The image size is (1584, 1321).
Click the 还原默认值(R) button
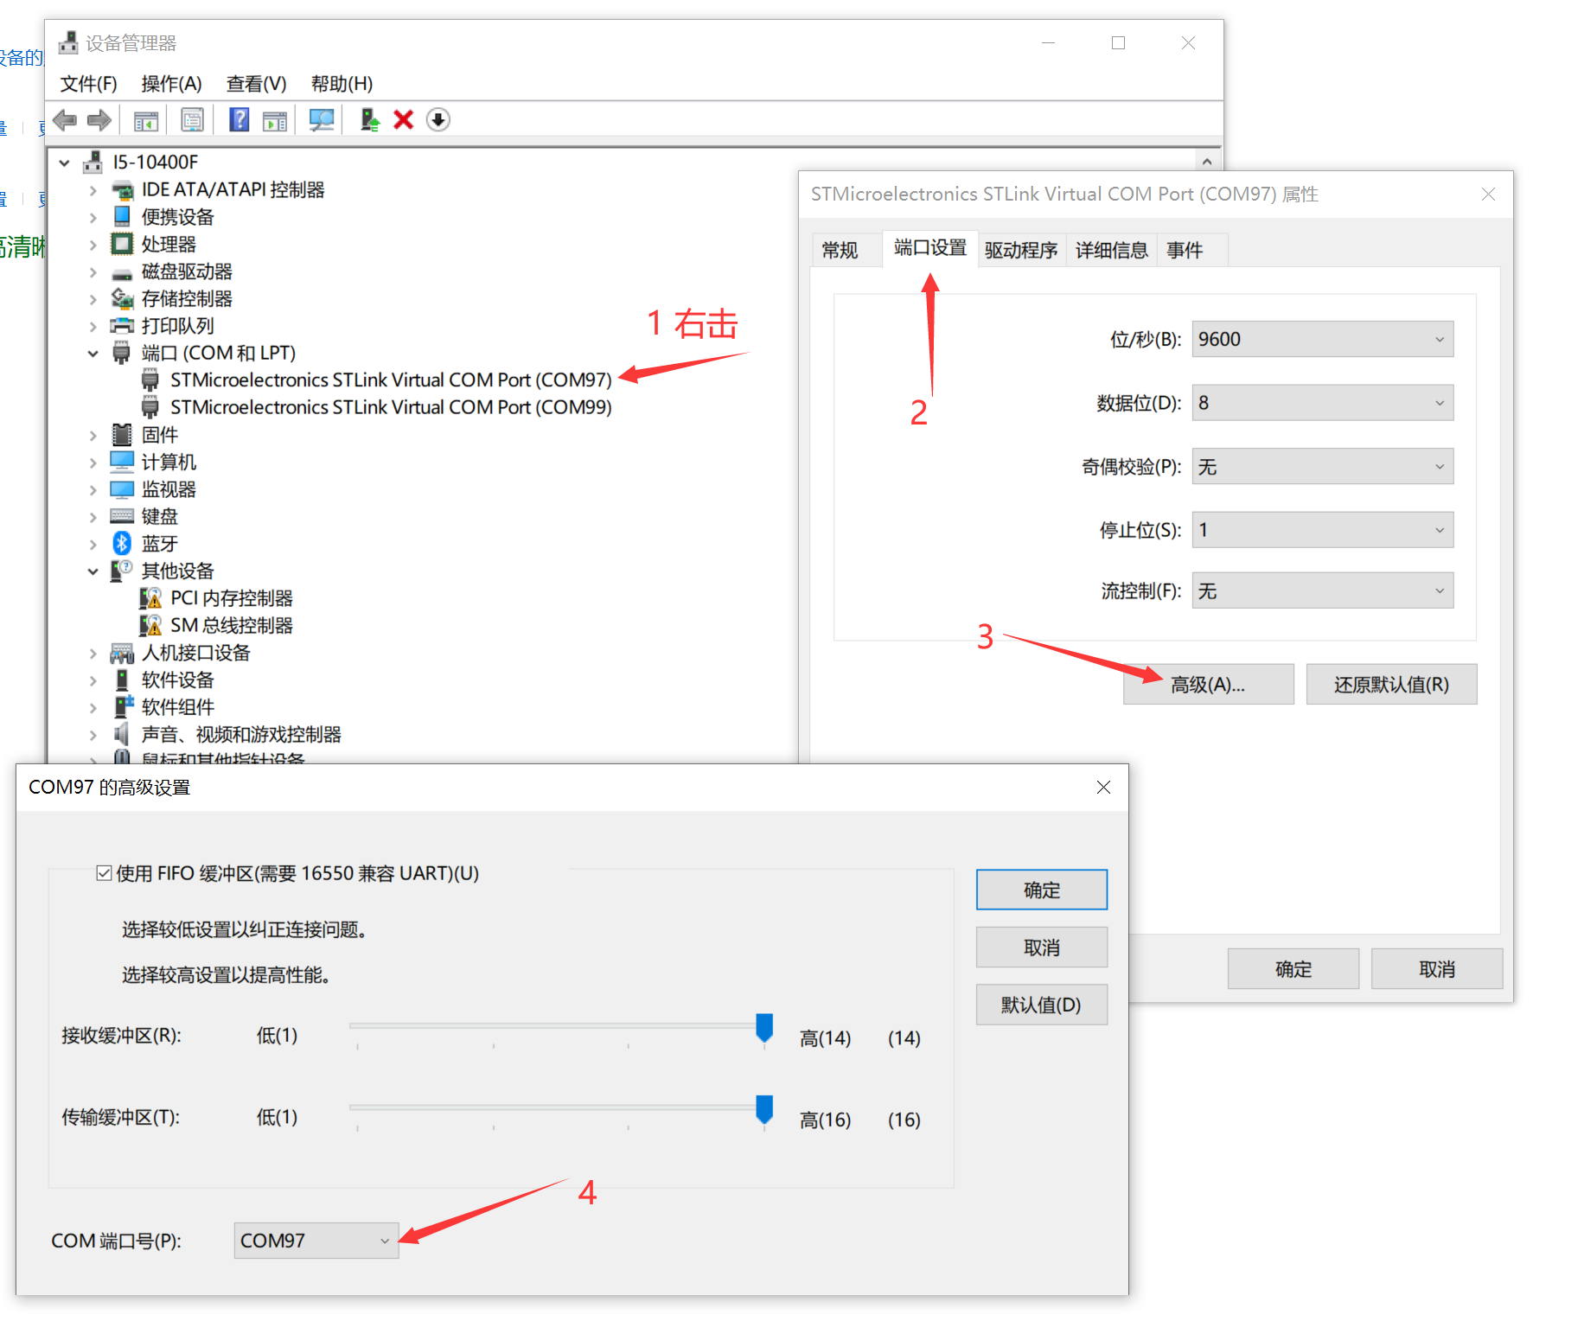[1391, 685]
